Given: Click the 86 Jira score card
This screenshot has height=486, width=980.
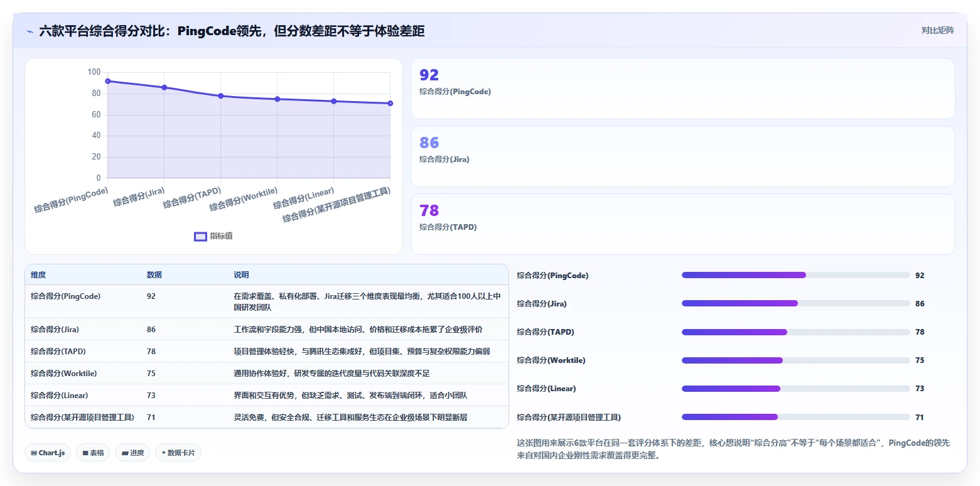Looking at the screenshot, I should [683, 156].
